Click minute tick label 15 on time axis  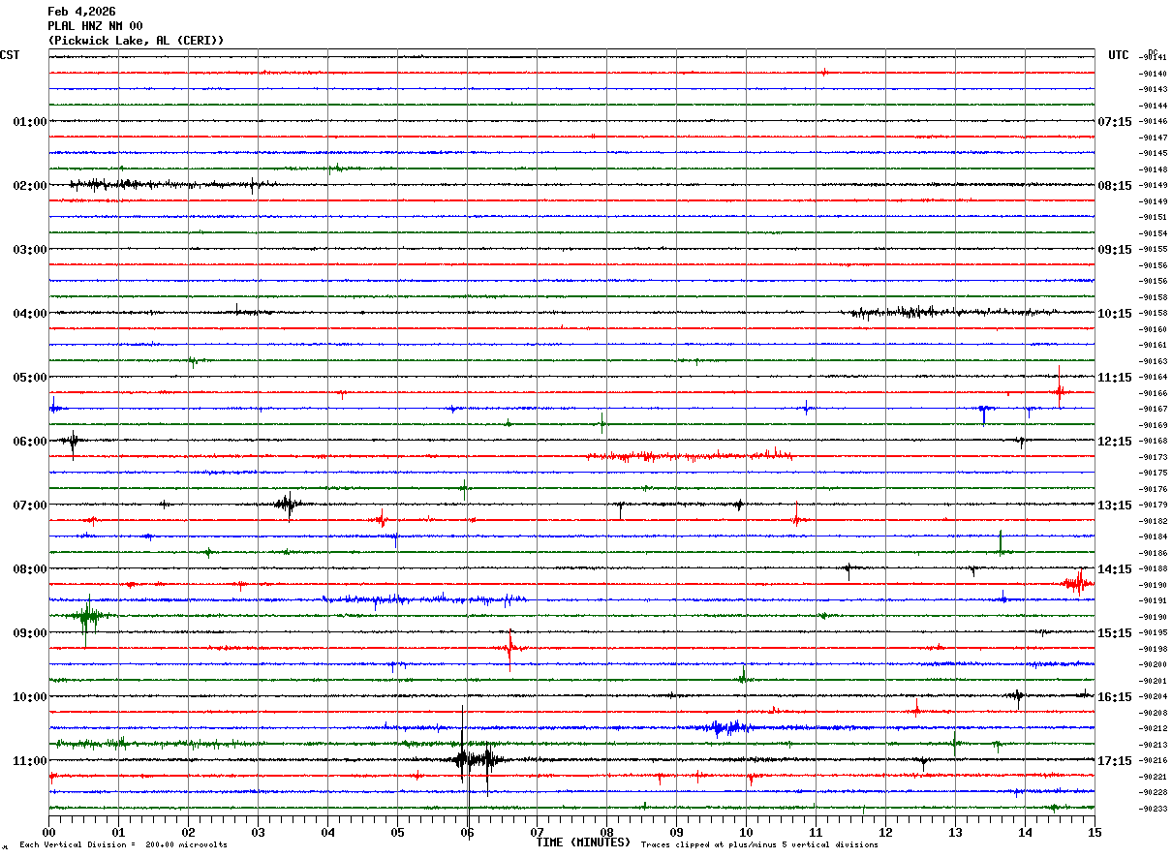(x=1095, y=833)
